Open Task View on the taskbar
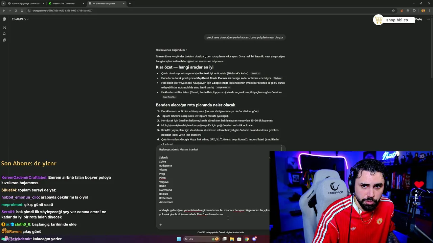 (x=224, y=239)
